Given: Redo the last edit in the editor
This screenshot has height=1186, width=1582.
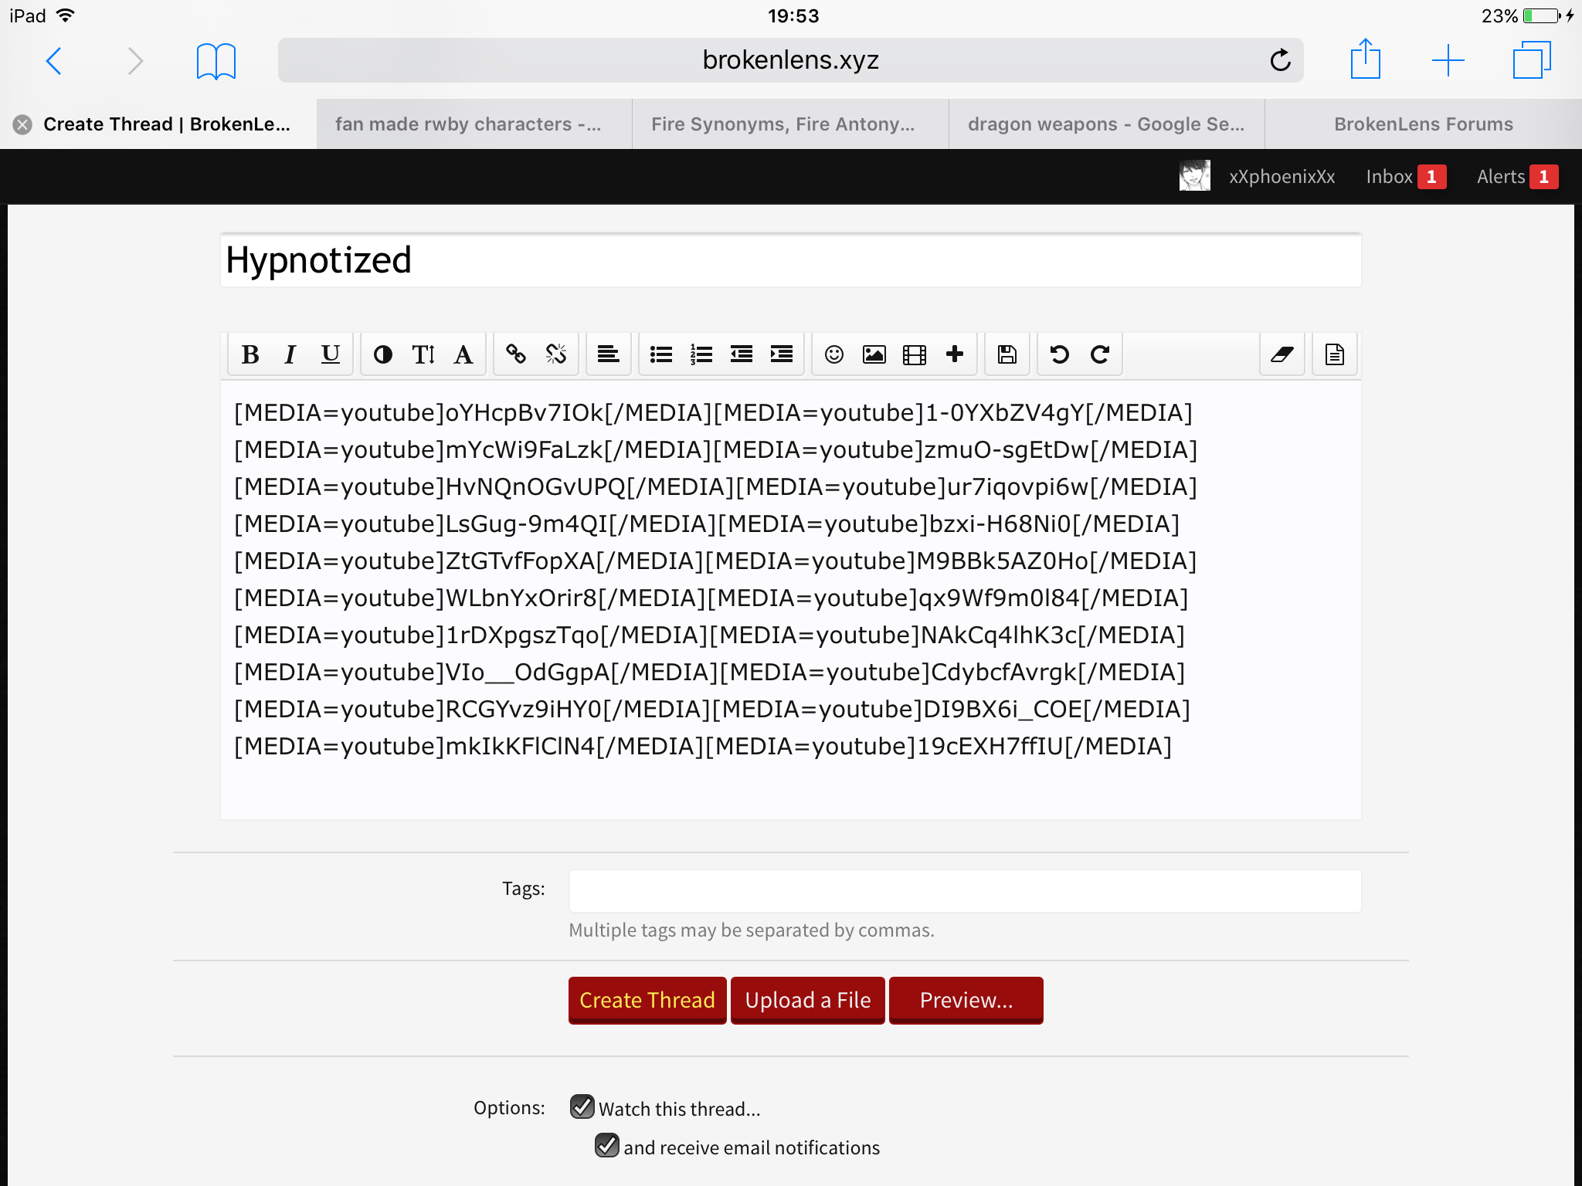Looking at the screenshot, I should click(x=1099, y=354).
